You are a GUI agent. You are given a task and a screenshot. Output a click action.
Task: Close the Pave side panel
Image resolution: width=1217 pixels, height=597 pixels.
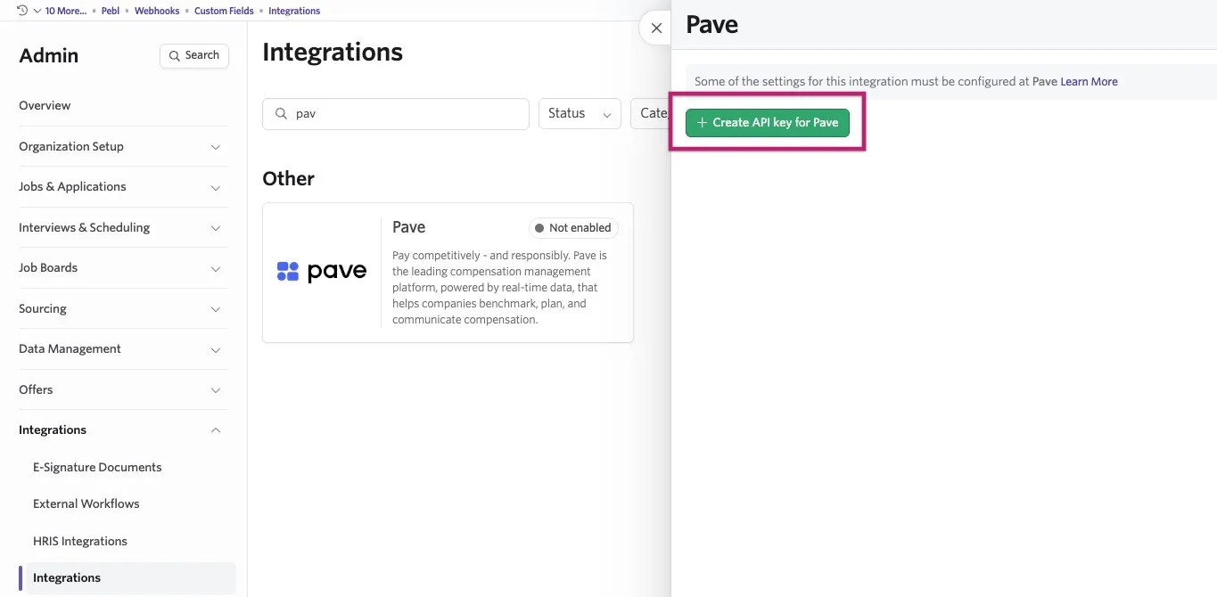point(656,28)
